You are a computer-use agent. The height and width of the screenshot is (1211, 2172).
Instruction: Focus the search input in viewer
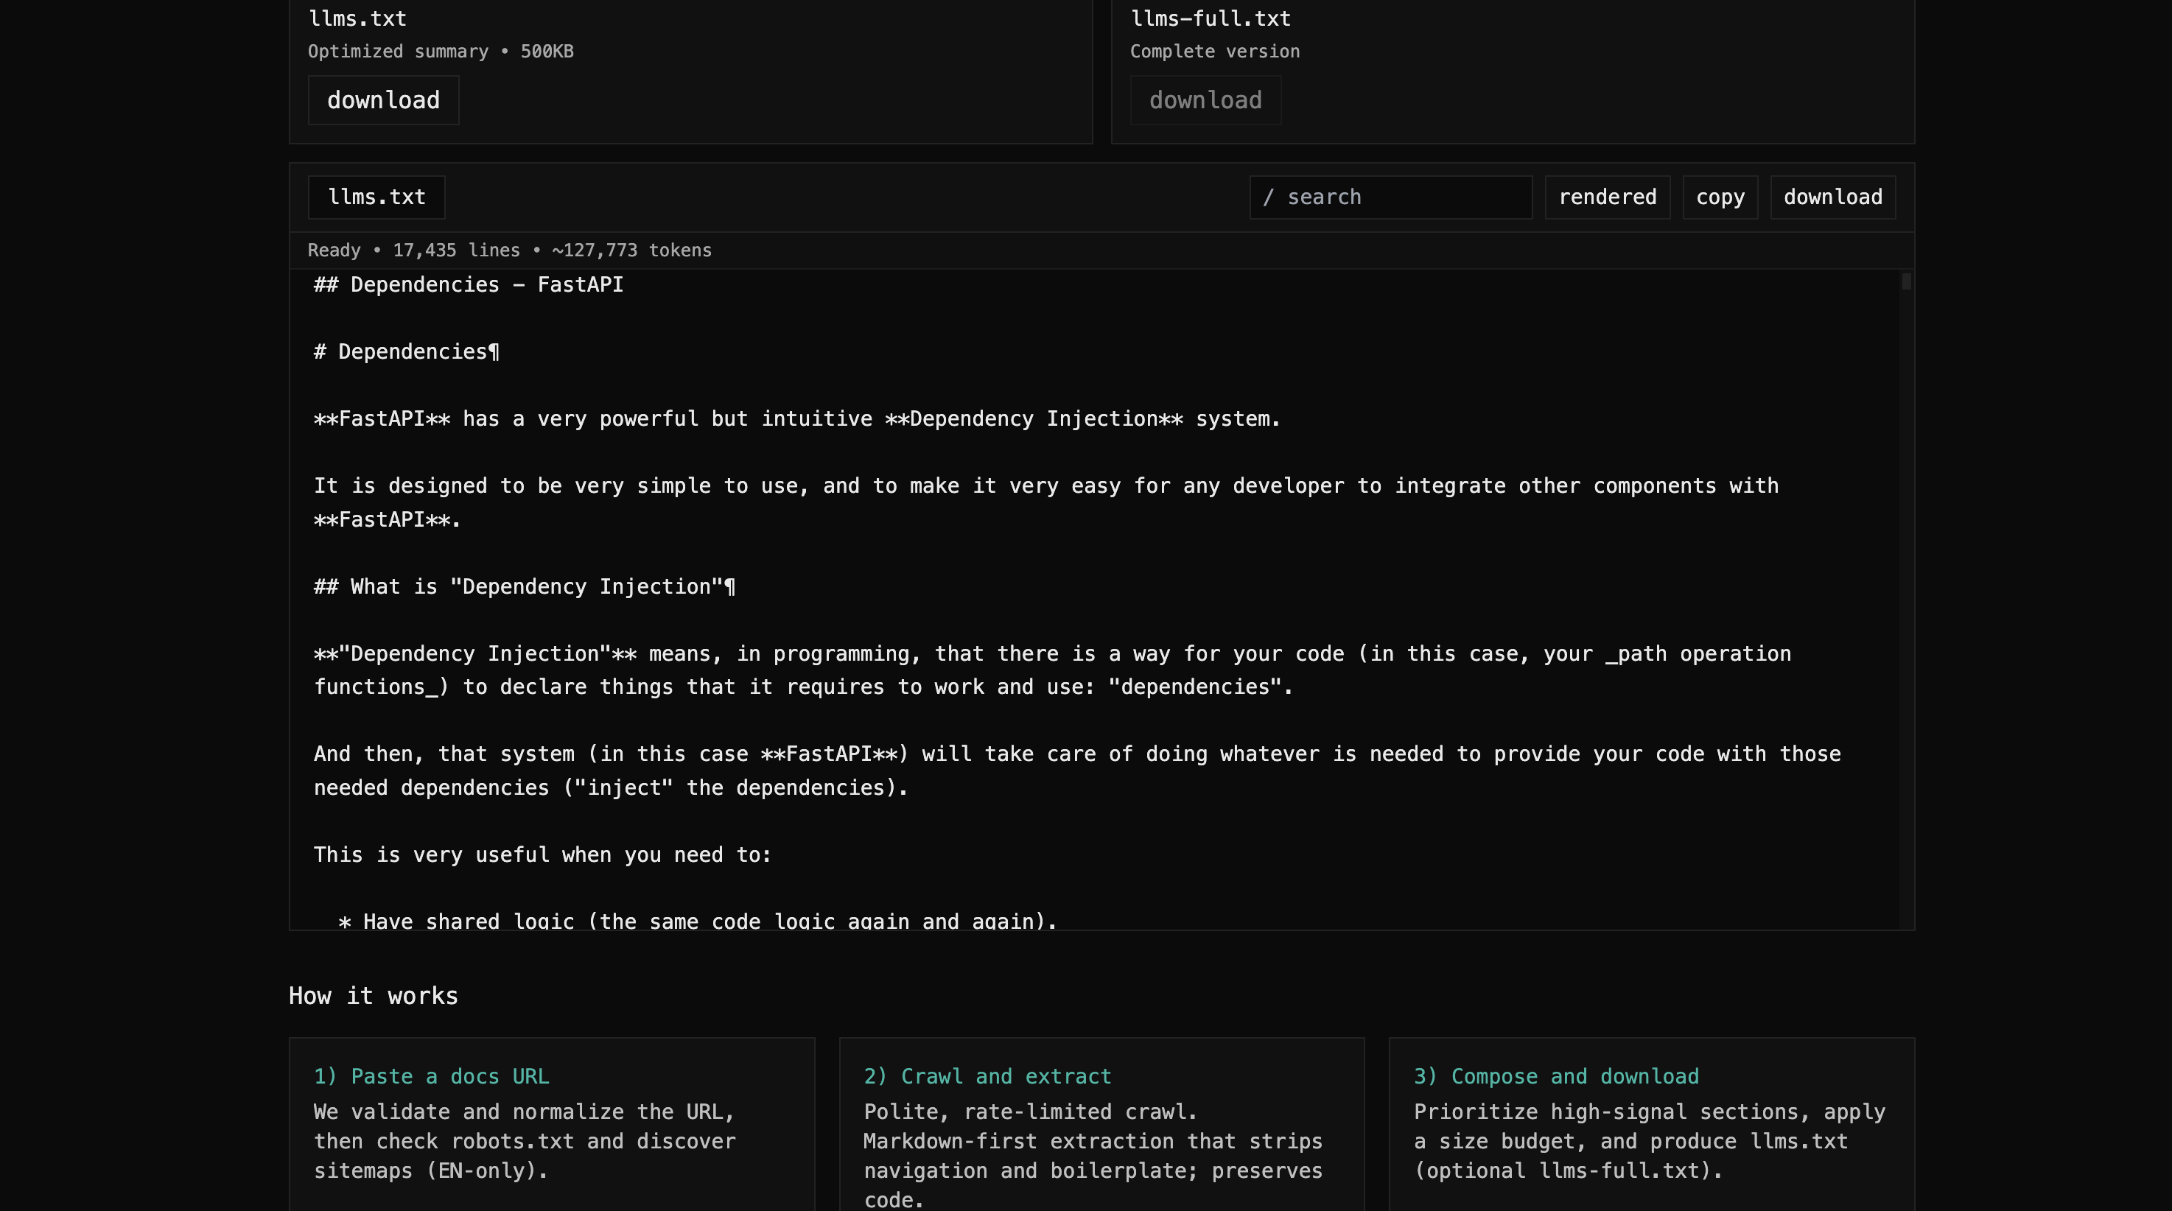(1390, 197)
